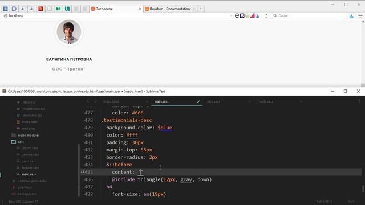
Task: Click the &::before pseudo selector
Action: click(119, 165)
